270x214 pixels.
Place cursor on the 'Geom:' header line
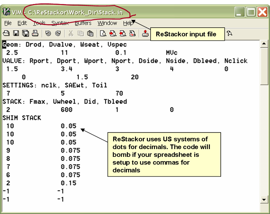(64, 45)
